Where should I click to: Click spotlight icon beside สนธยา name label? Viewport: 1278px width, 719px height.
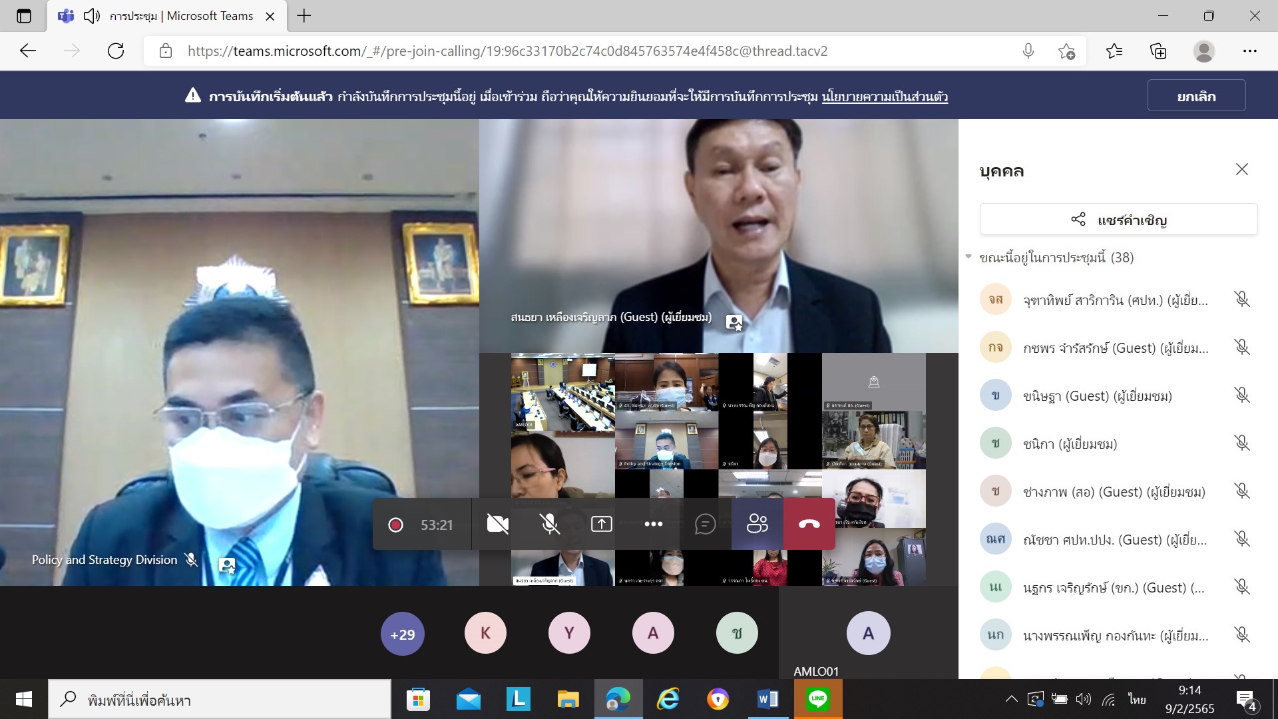pos(734,323)
